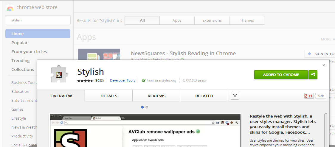Open the Business Tools category
This screenshot has width=335, height=147.
pos(24,82)
